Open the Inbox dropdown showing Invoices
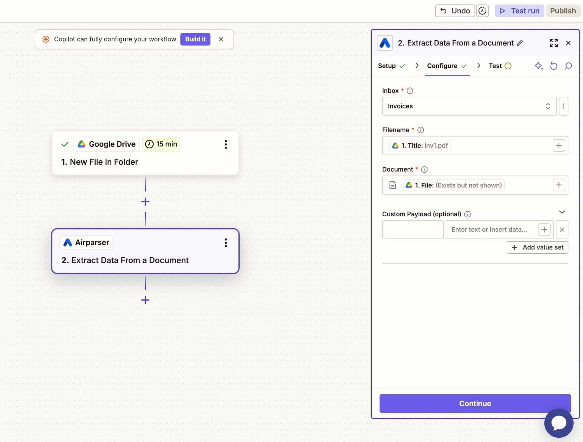Viewport: 583px width, 442px height. [x=469, y=106]
